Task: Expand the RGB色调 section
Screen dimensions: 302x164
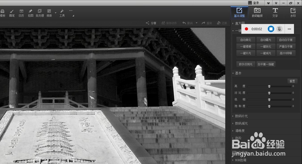Action: [239, 160]
